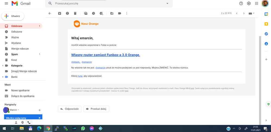This screenshot has width=271, height=132.
Task: Archive the open email
Action: [x=59, y=13]
